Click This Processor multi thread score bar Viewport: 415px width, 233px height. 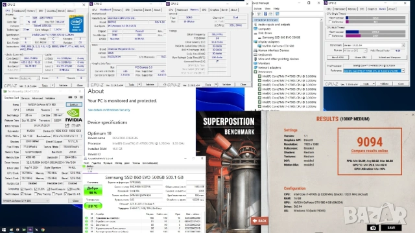click(375, 32)
